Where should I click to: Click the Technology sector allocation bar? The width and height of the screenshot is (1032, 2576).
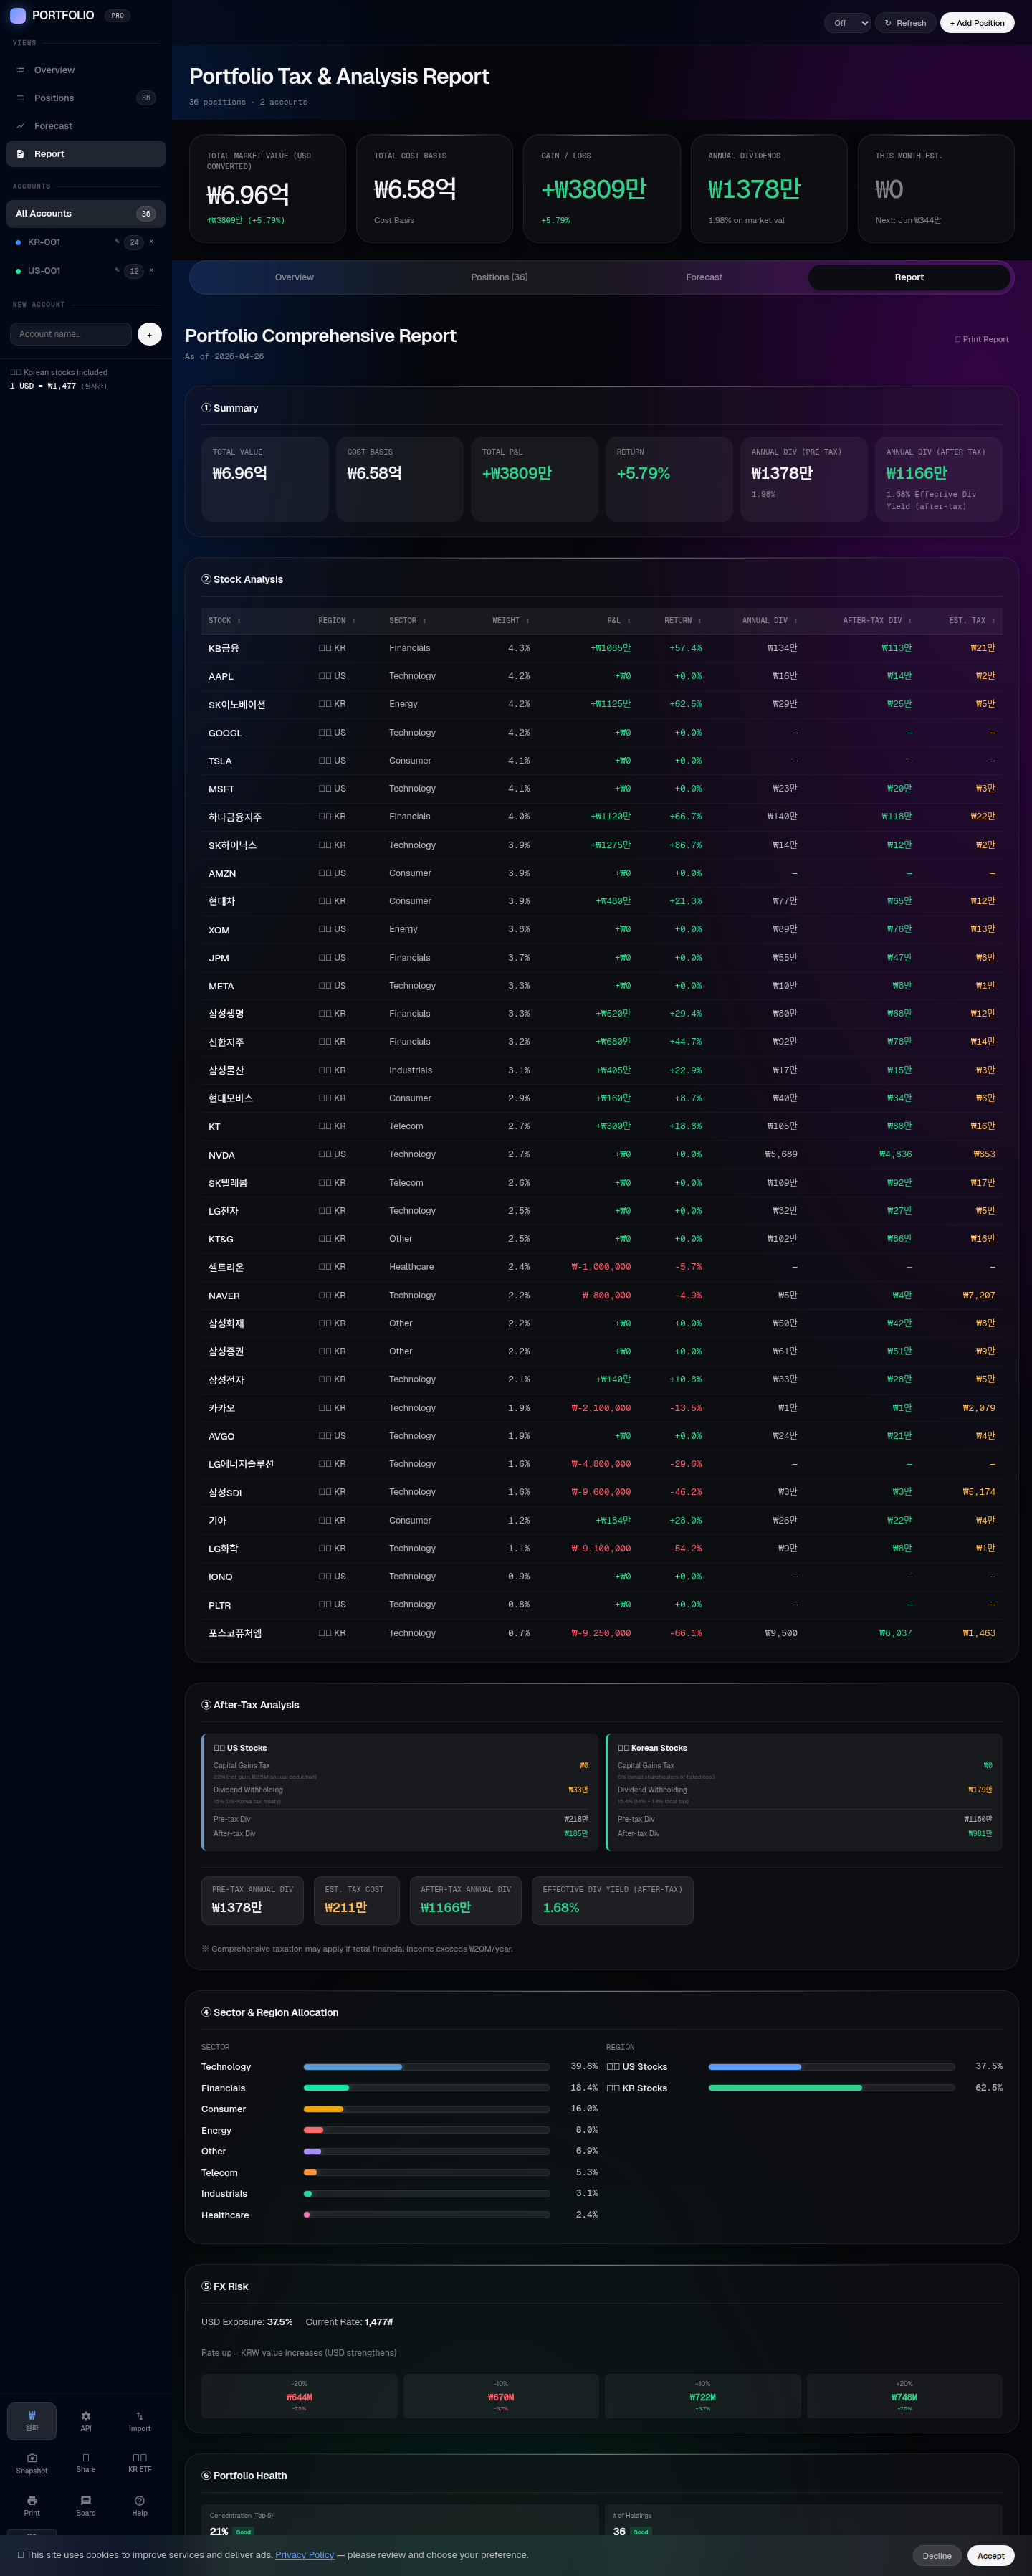click(x=427, y=2067)
